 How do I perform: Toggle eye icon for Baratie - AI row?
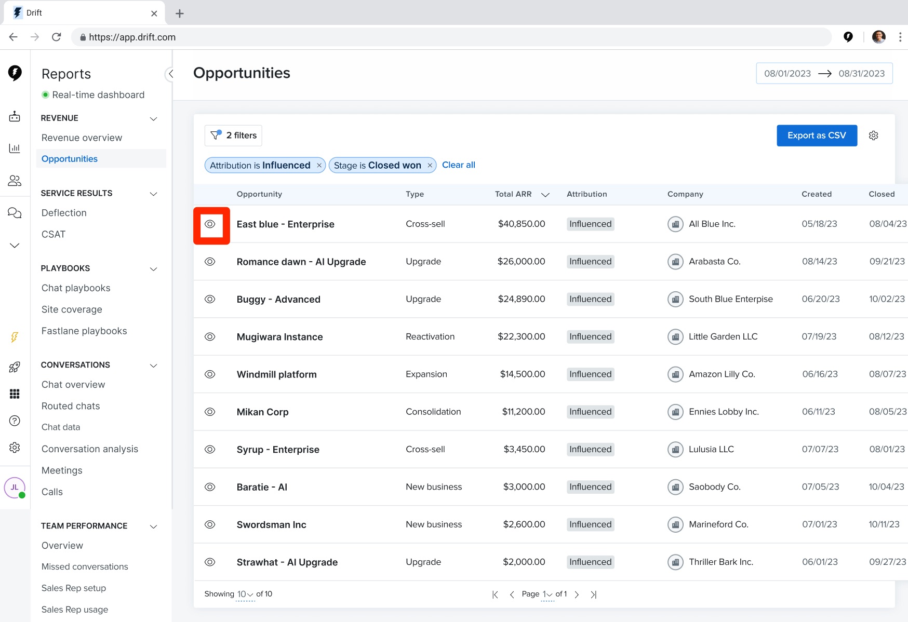(210, 487)
